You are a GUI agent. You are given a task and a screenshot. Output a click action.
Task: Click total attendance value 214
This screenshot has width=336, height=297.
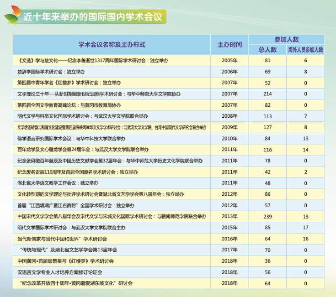pyautogui.click(x=268, y=94)
